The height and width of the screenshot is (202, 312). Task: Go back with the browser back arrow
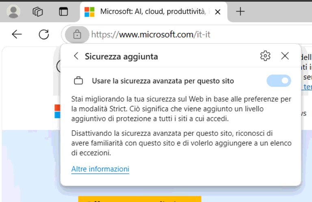(x=17, y=34)
